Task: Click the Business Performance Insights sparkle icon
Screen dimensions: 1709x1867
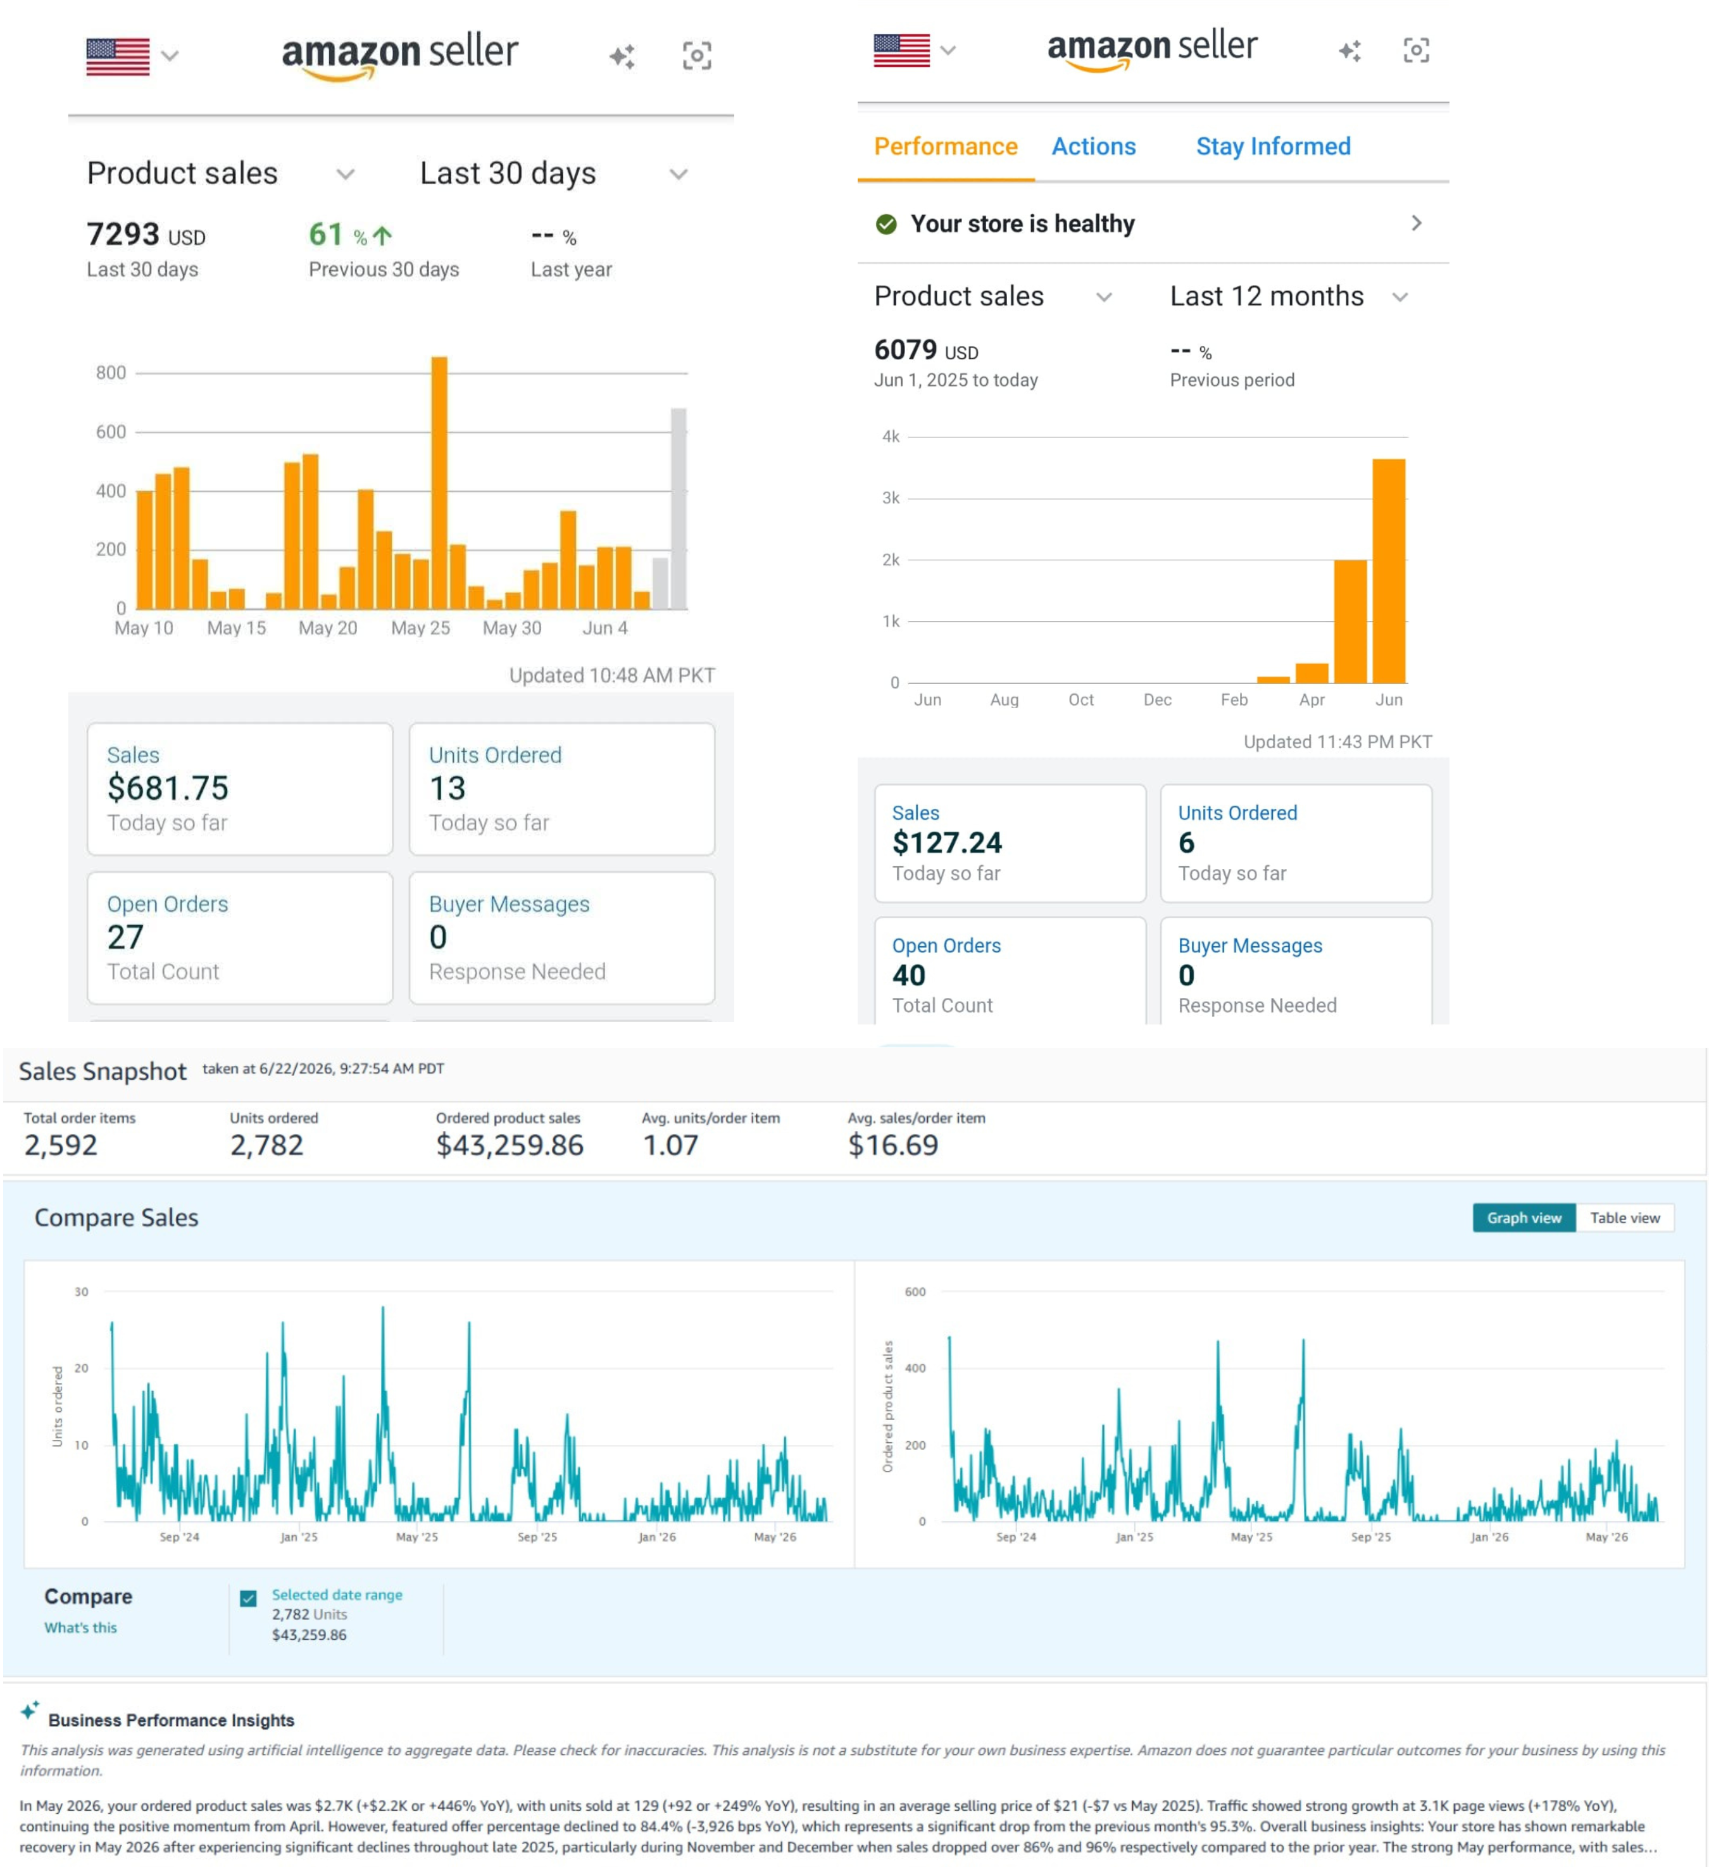Action: tap(30, 1709)
